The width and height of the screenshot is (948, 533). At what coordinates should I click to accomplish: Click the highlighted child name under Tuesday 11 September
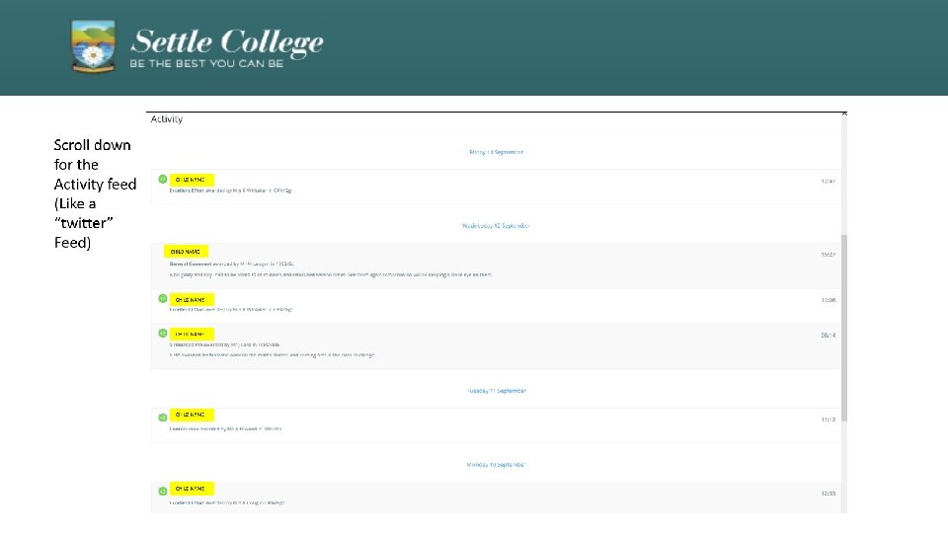(x=192, y=416)
